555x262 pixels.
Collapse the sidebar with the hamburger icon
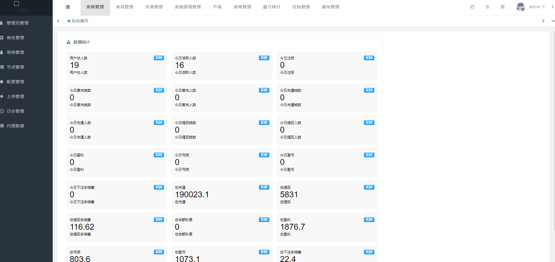(x=68, y=7)
